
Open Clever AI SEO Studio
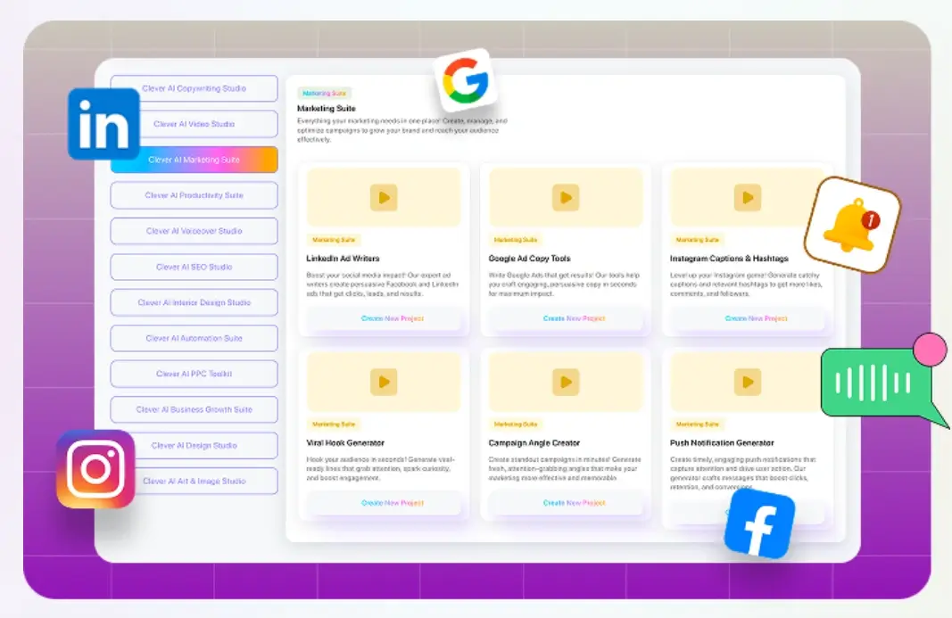[195, 268]
